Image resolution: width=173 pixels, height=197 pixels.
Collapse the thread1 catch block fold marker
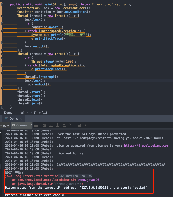(x=2, y=31)
